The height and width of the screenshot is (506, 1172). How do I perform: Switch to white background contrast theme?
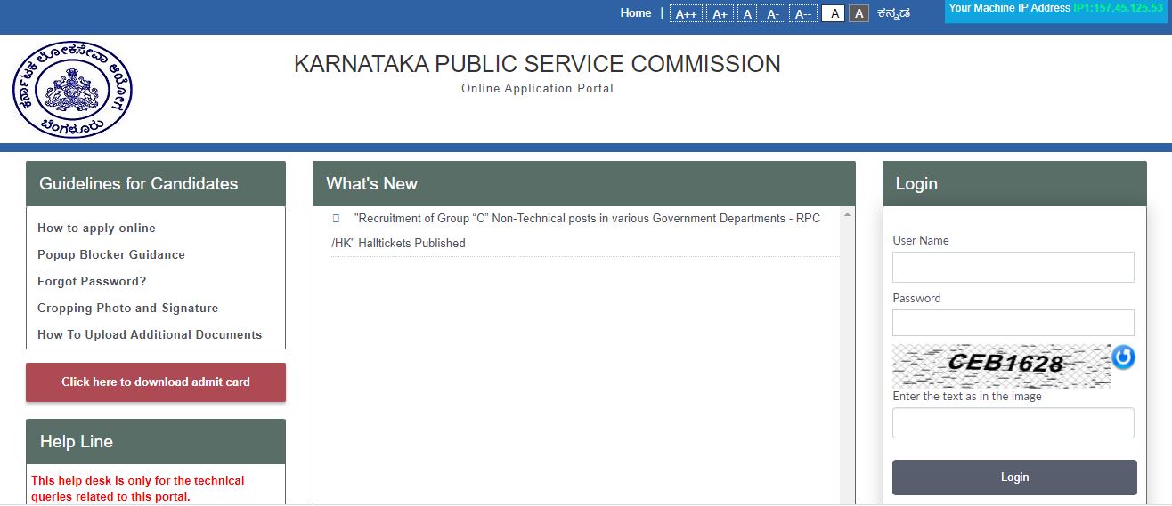pos(833,13)
